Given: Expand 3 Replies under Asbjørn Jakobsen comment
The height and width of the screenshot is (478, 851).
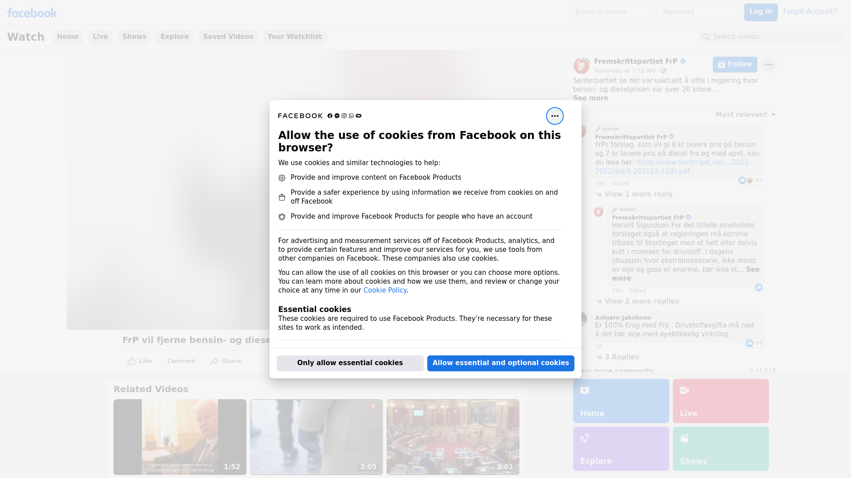Looking at the screenshot, I should click(x=622, y=357).
